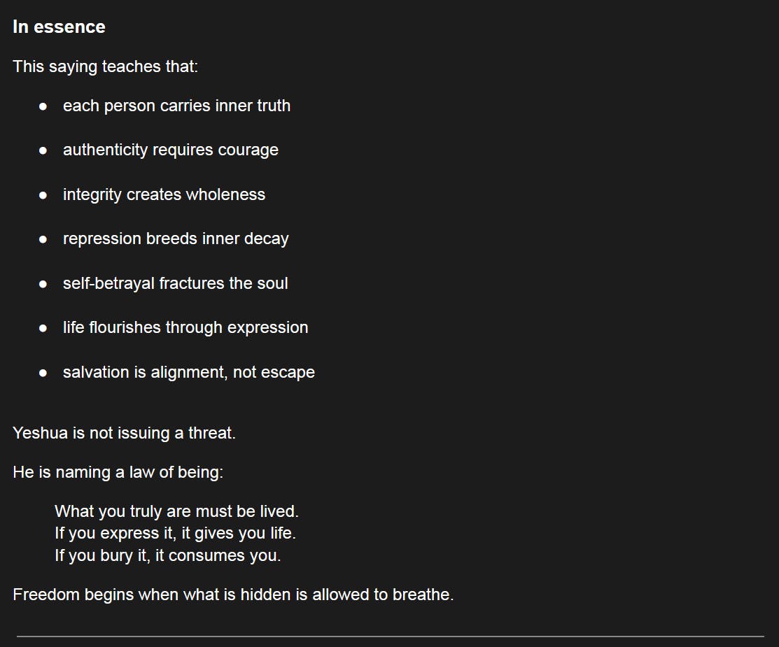Click "each person carries inner truth" text

[x=176, y=106]
